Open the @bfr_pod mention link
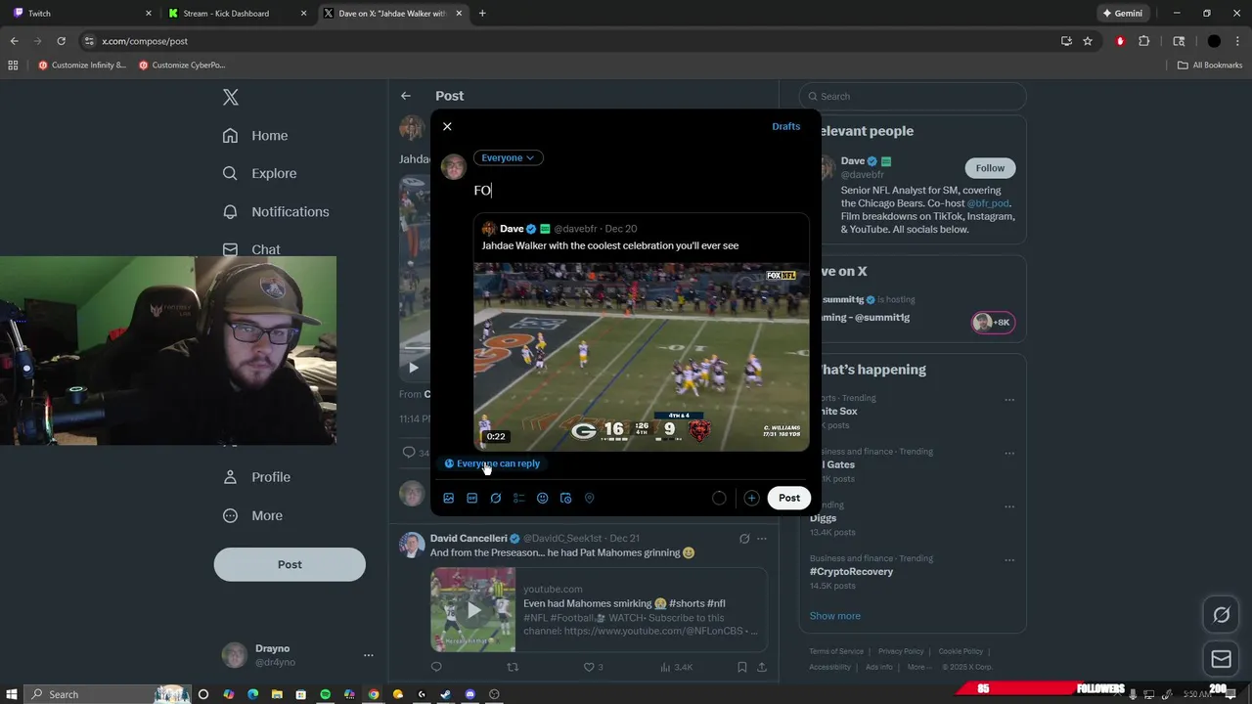 click(x=988, y=203)
